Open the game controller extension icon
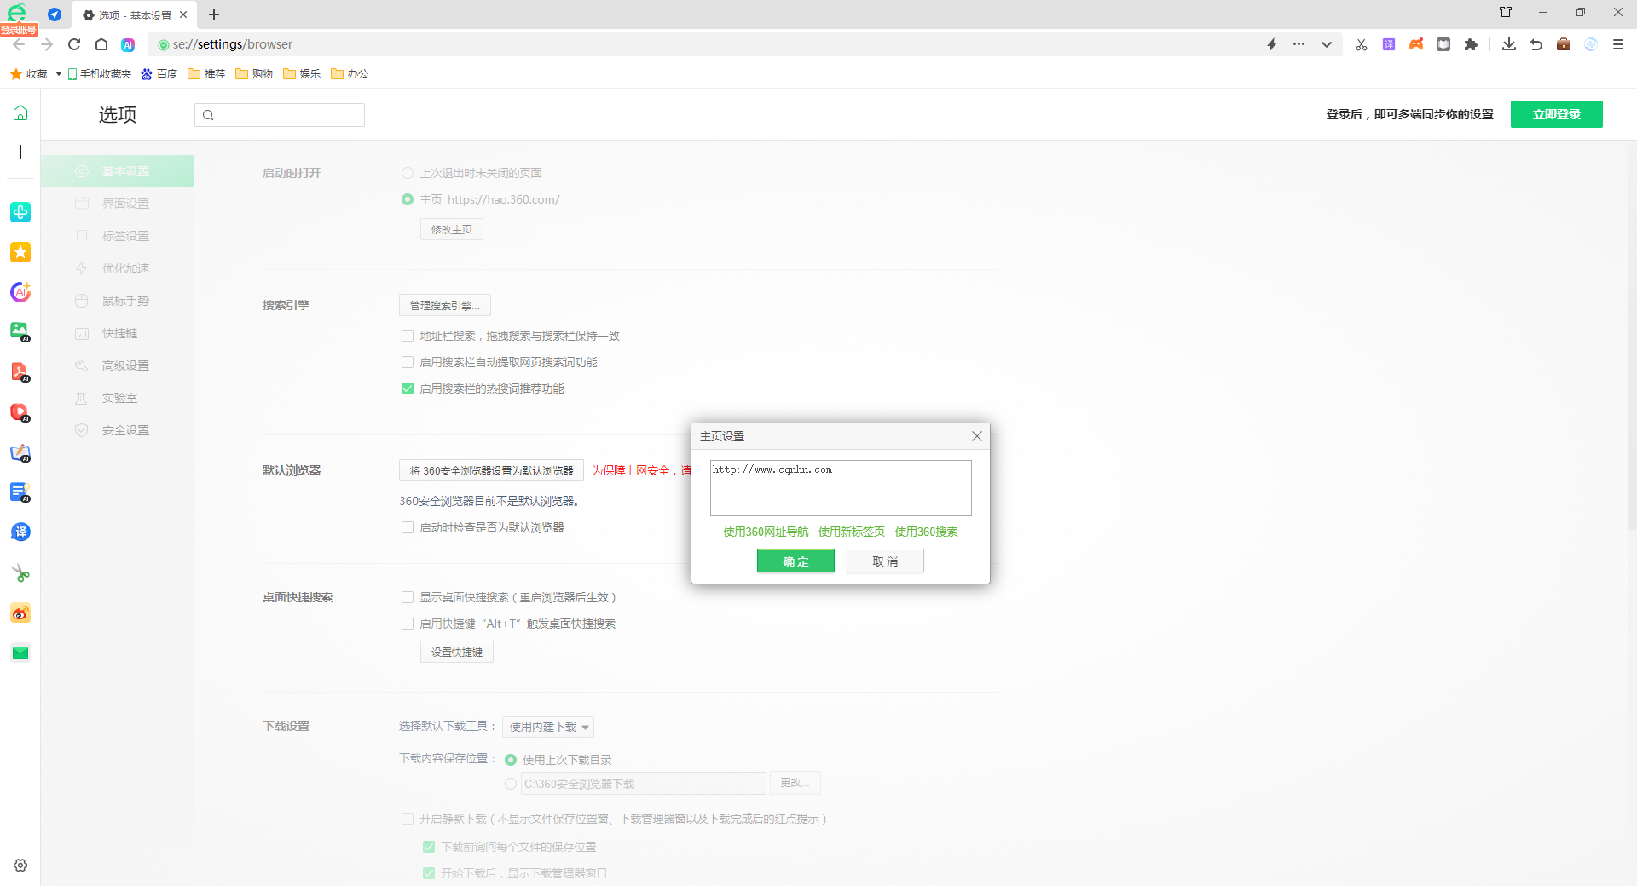Viewport: 1637px width, 886px height. point(1416,44)
